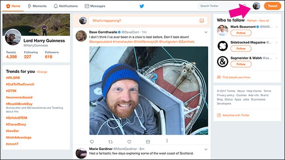Dismiss Mark Beaumont follow suggestion
The width and height of the screenshot is (285, 160).
point(277,27)
